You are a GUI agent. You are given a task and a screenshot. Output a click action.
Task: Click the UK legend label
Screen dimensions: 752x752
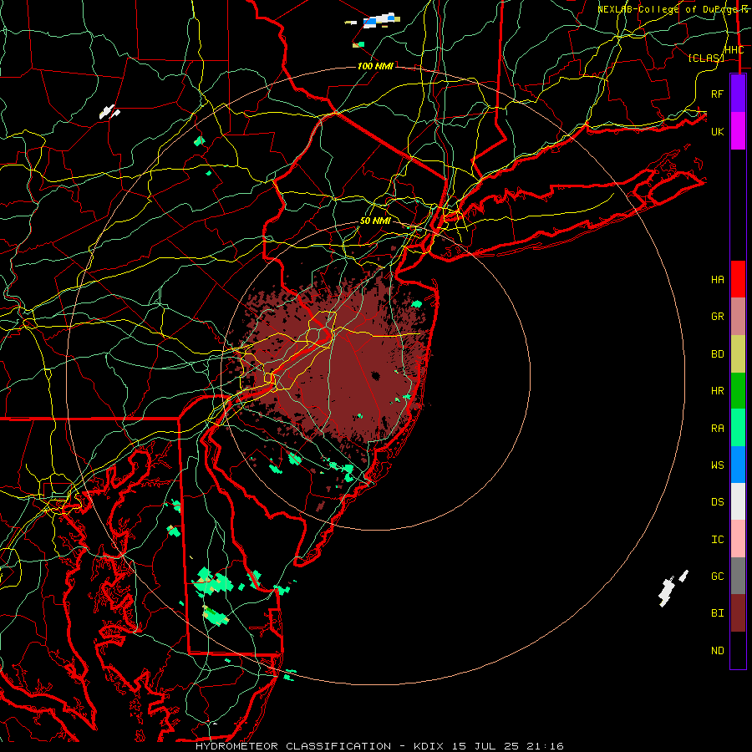click(717, 131)
